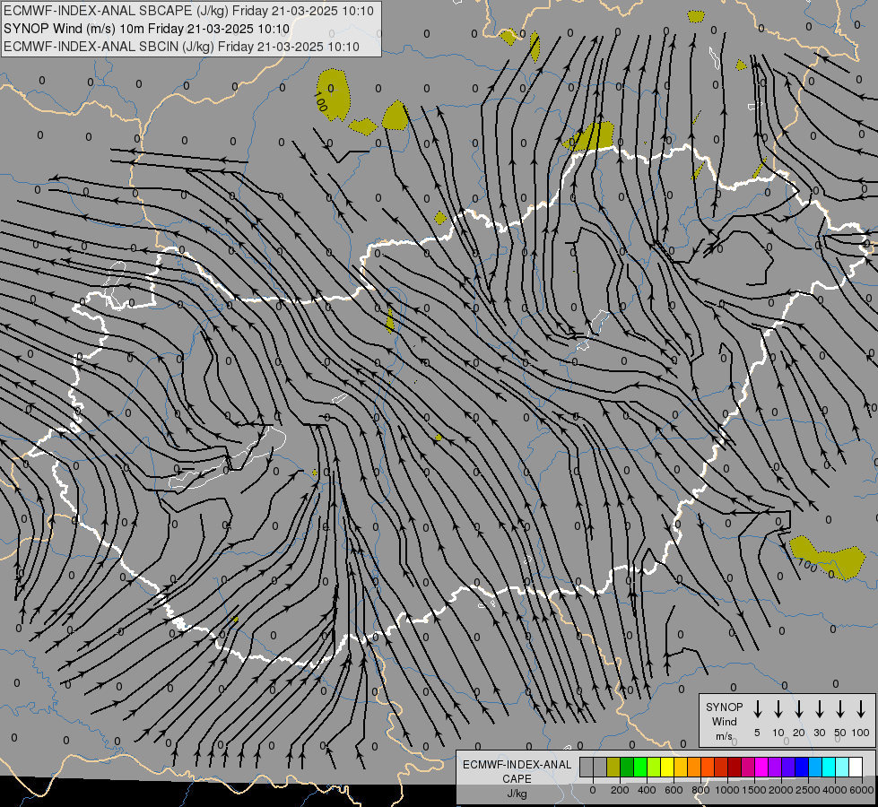This screenshot has height=807, width=878.
Task: Select the bright green CAPE legend swatch
Action: (640, 767)
